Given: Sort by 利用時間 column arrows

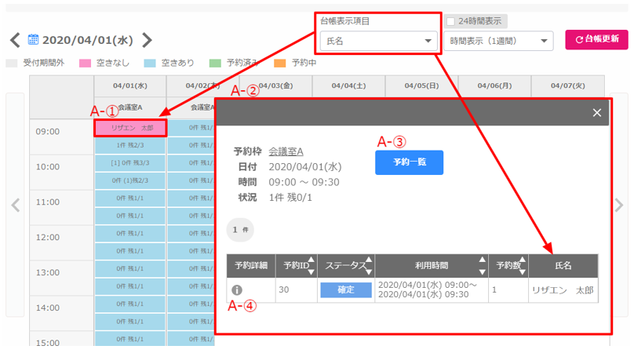Looking at the screenshot, I should pos(481,266).
